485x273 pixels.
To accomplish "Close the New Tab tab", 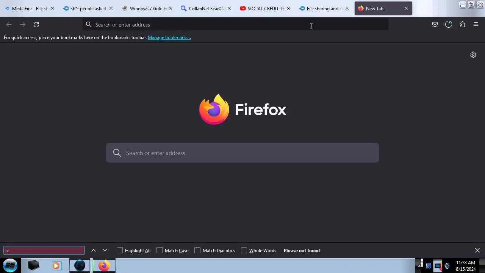I will [406, 8].
